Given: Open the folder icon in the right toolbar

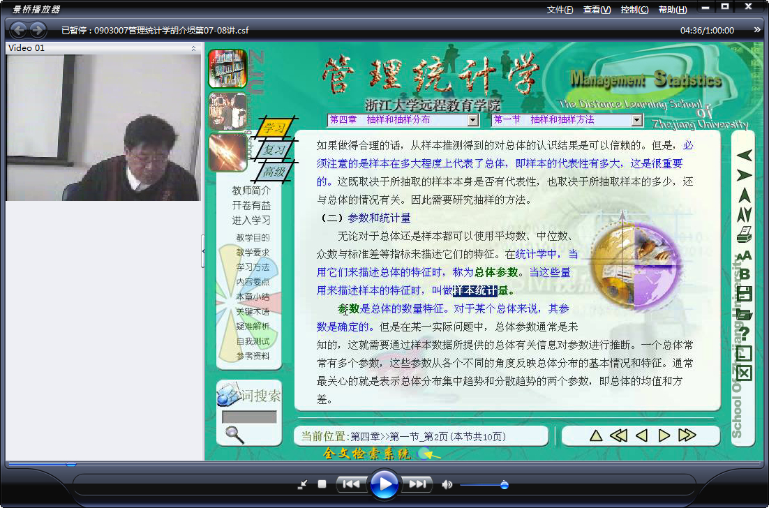Looking at the screenshot, I should [x=744, y=314].
